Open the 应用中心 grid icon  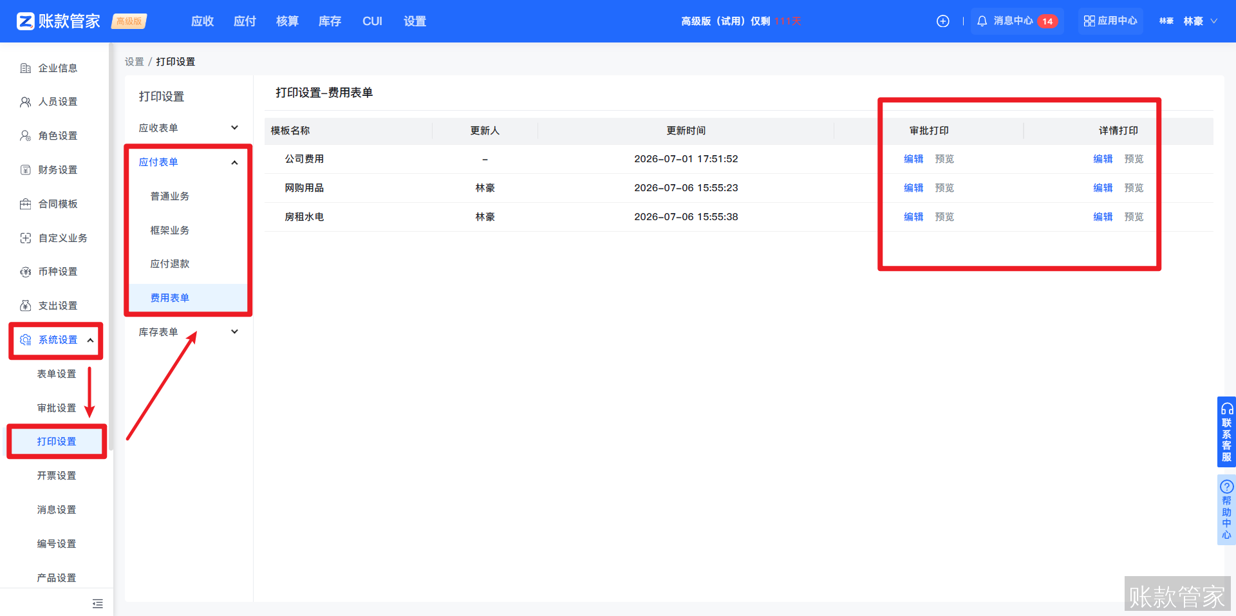pyautogui.click(x=1089, y=21)
